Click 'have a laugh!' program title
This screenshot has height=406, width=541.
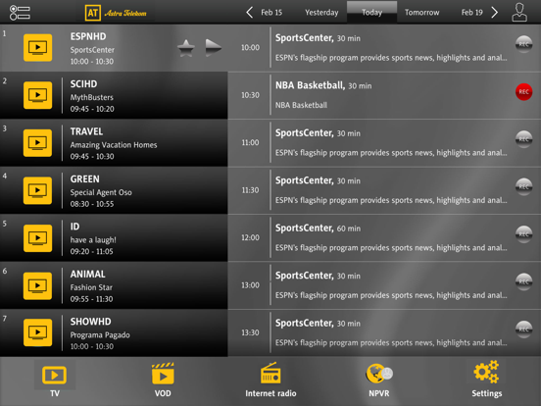tap(93, 240)
